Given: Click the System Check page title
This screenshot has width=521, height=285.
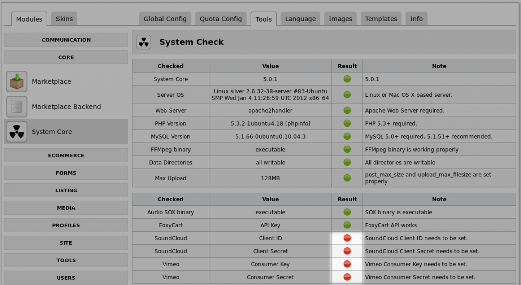Looking at the screenshot, I should click(191, 42).
